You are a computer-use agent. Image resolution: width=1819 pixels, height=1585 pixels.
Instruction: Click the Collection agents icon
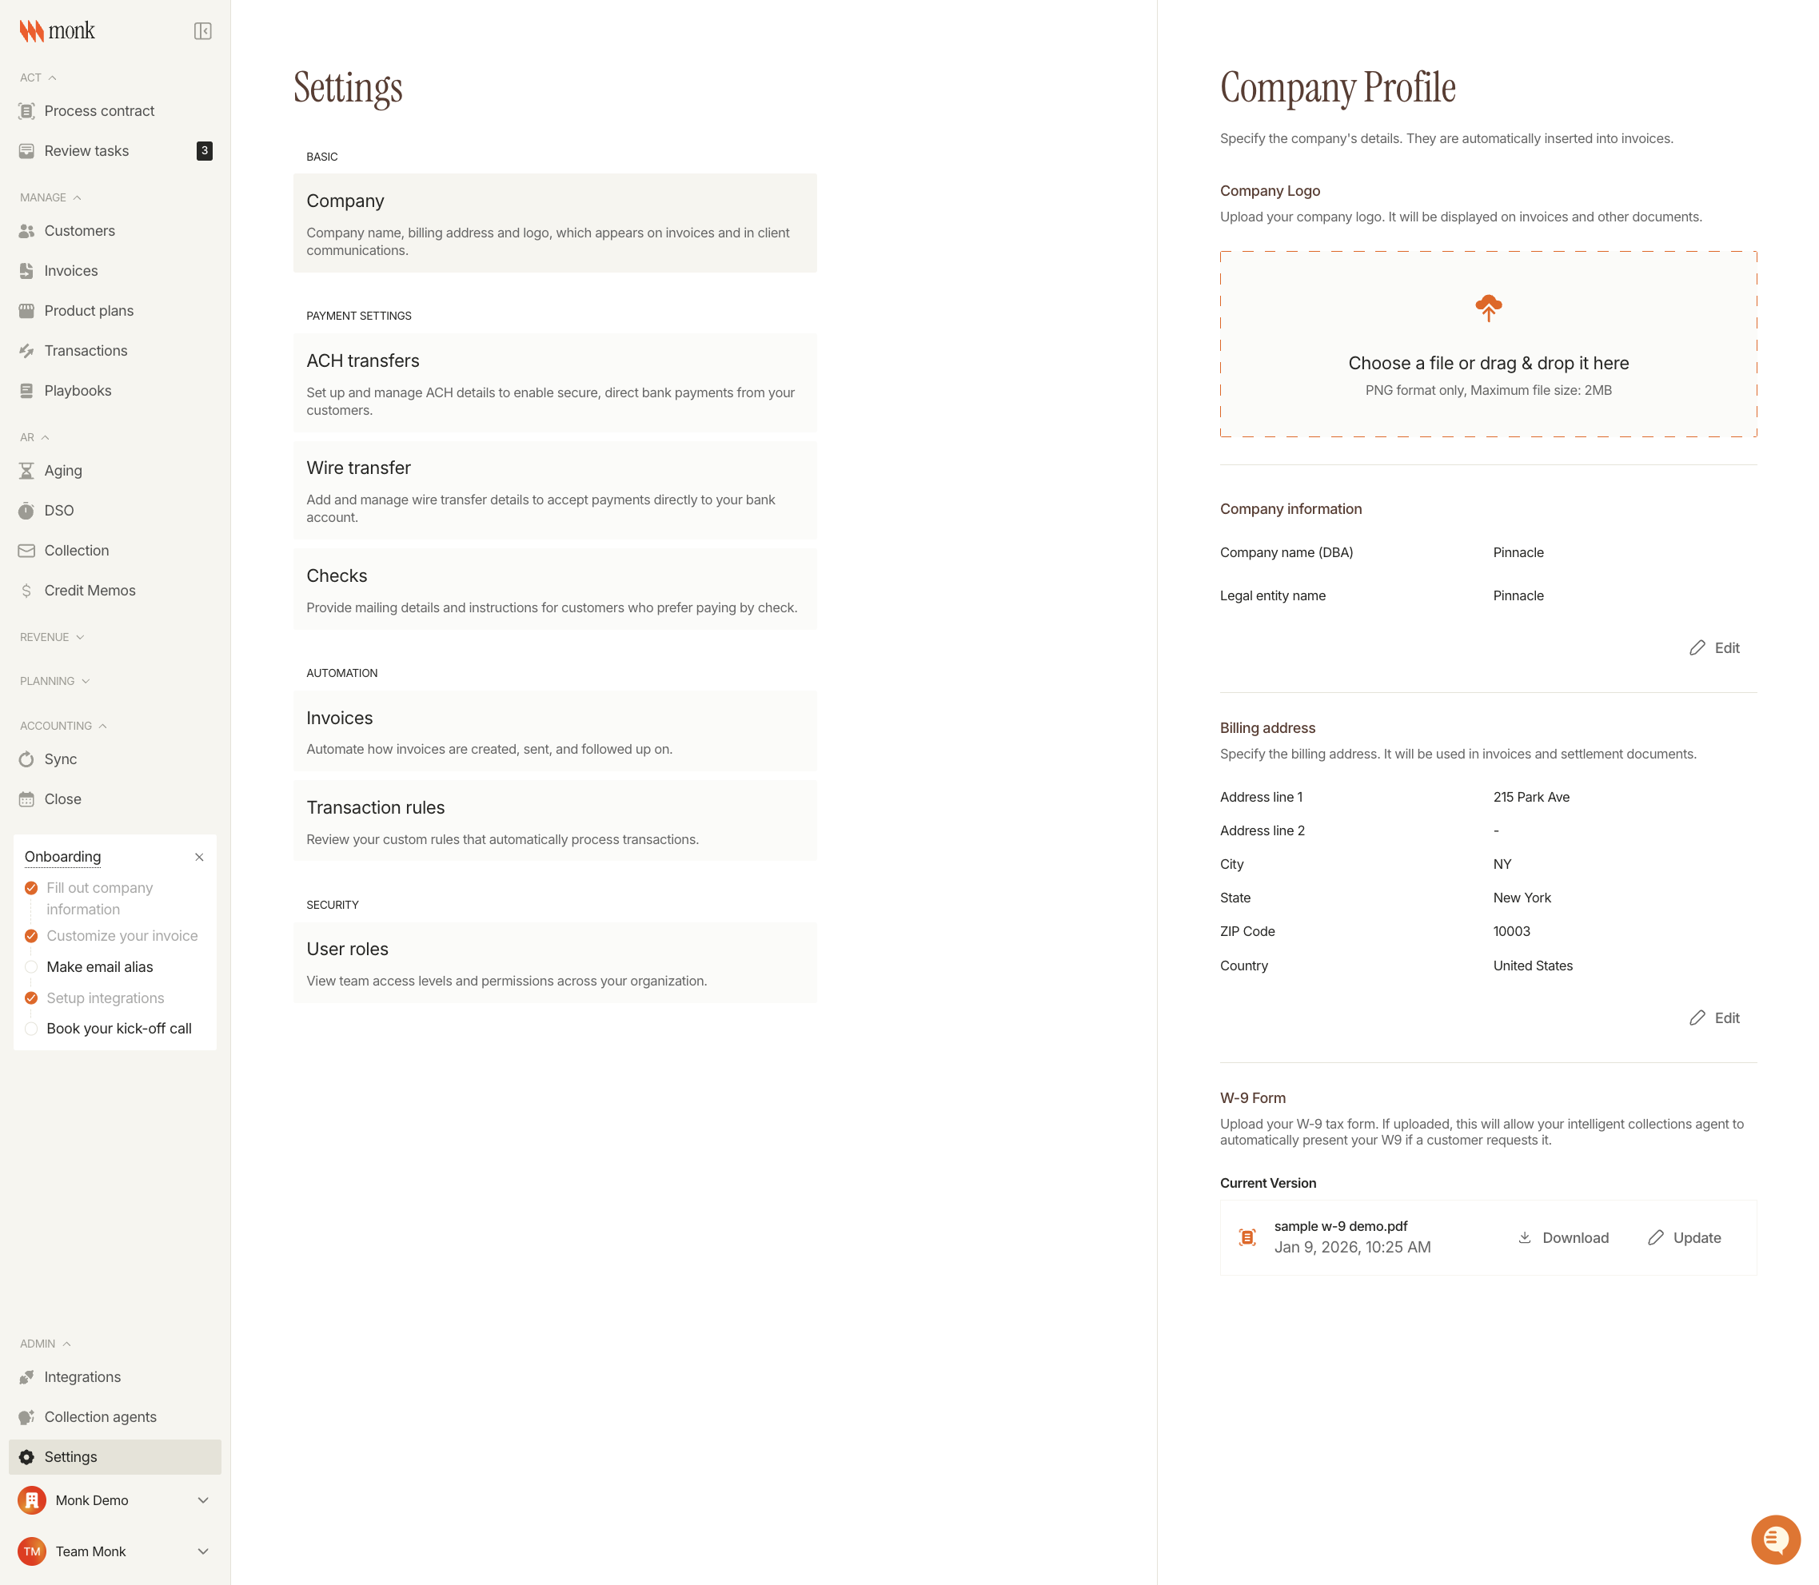point(27,1416)
